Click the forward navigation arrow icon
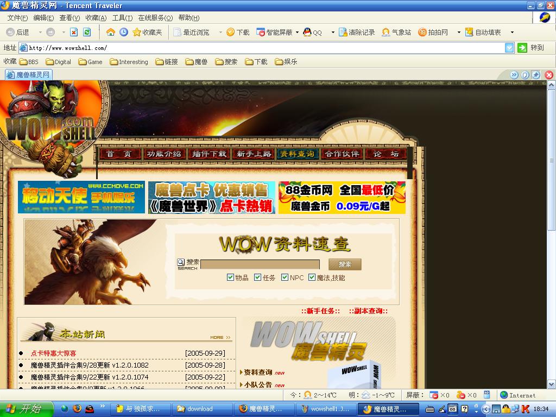The image size is (556, 417). pos(50,32)
